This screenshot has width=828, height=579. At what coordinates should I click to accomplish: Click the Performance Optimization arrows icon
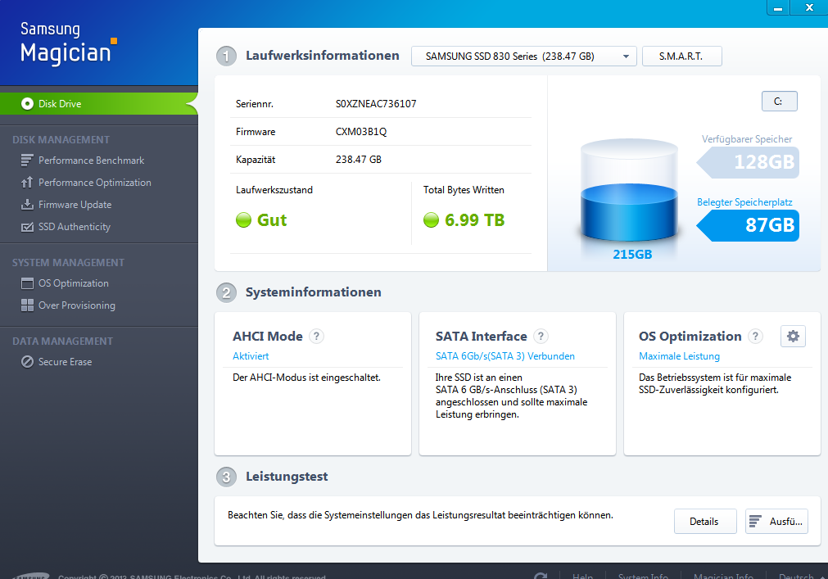27,182
